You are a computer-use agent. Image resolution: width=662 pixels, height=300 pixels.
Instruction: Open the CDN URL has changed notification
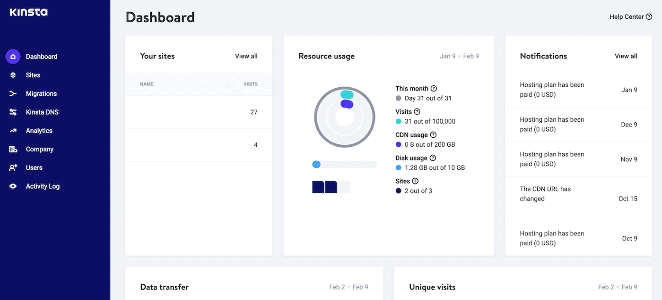coord(579,199)
